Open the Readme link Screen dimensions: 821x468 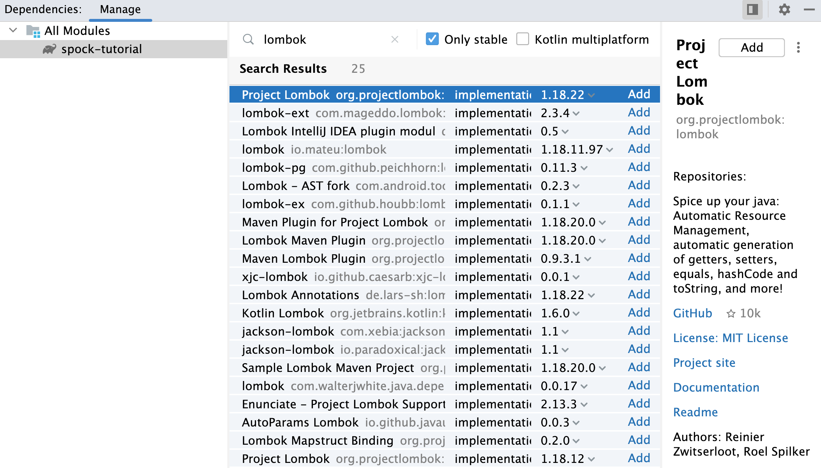click(695, 412)
